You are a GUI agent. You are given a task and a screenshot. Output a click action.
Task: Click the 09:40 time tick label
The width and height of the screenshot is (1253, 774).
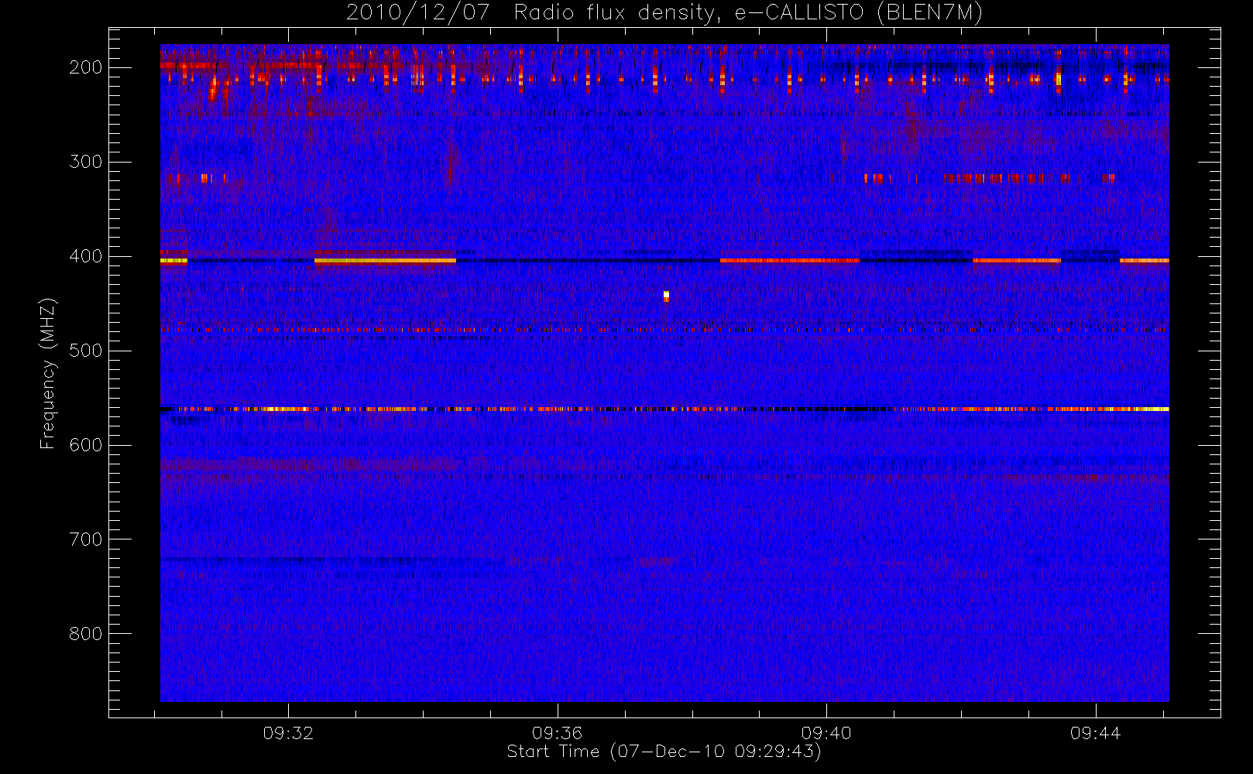click(826, 733)
